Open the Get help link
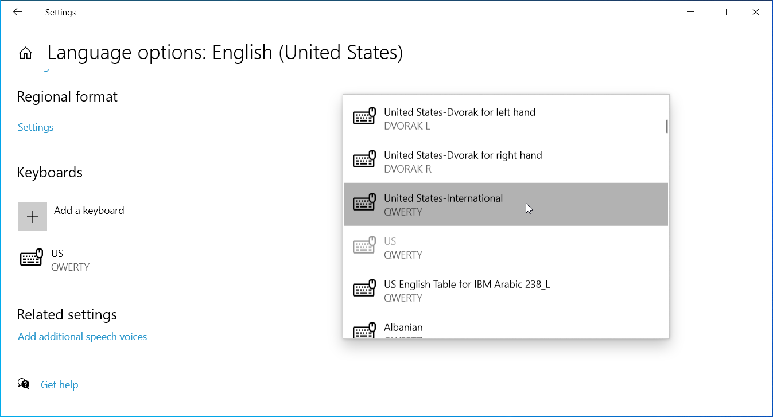The image size is (773, 417). point(59,385)
